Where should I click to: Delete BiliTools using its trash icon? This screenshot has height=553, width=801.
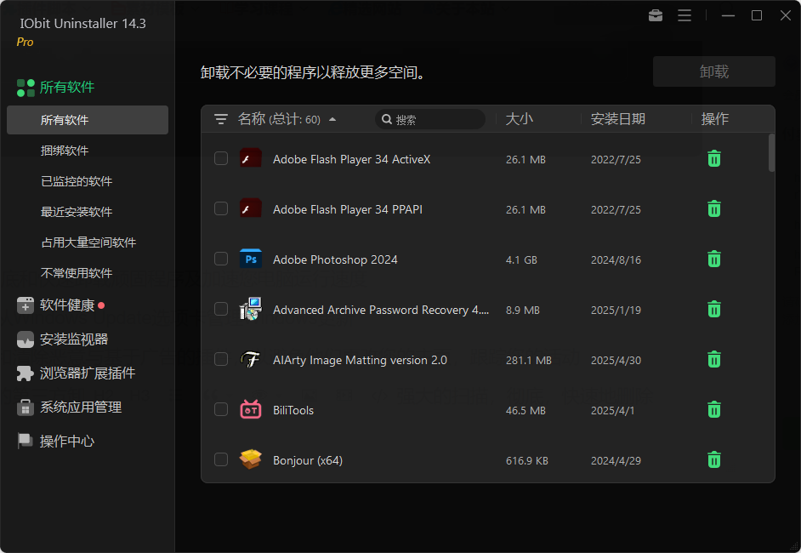click(x=714, y=409)
